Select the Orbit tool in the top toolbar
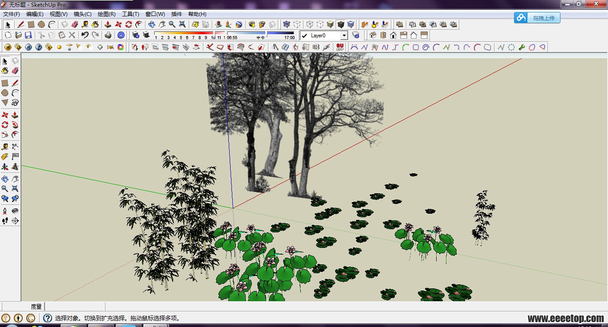 (x=151, y=24)
